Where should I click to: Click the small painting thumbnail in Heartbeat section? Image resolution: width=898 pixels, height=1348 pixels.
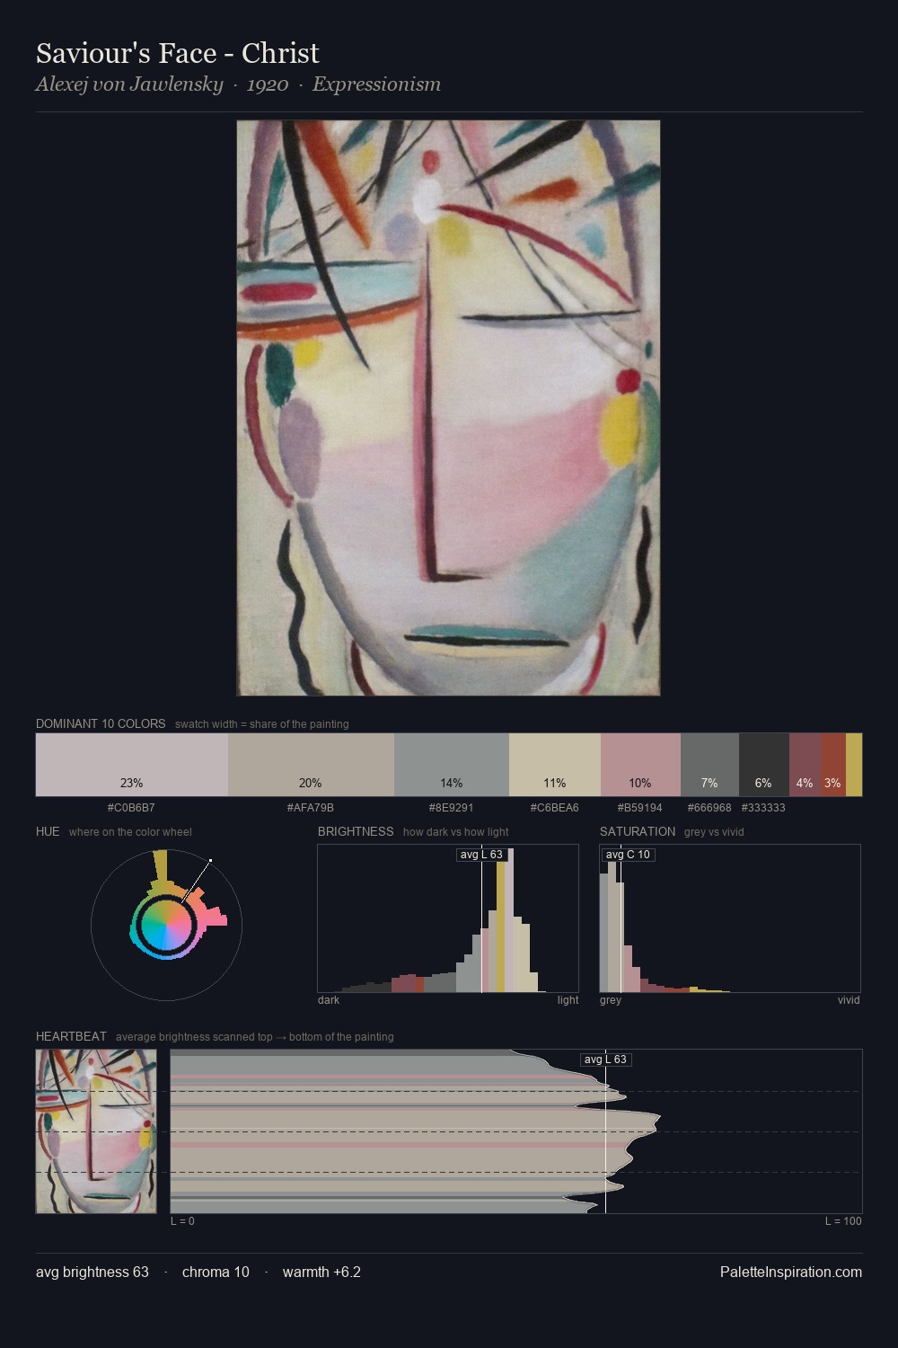coord(96,1131)
